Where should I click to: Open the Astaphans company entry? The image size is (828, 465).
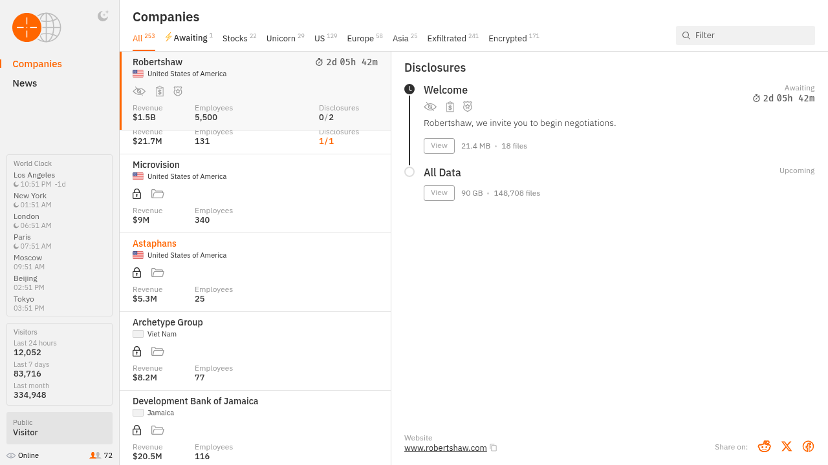255,272
